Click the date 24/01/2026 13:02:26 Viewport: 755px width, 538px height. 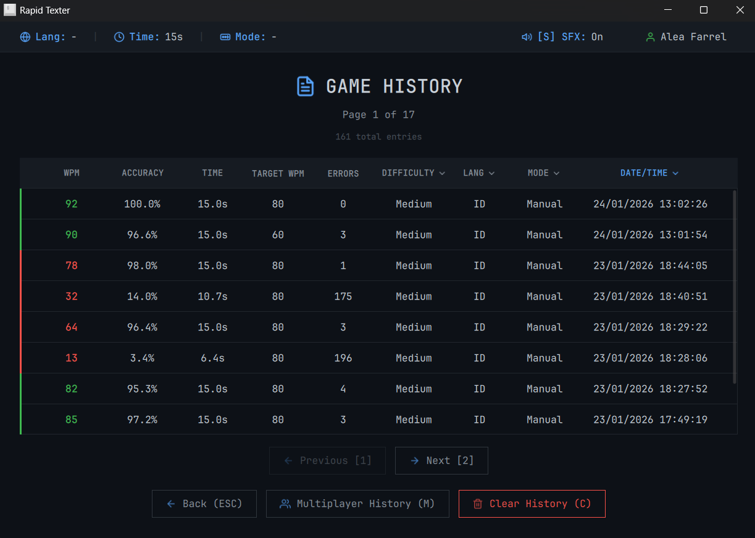point(650,204)
